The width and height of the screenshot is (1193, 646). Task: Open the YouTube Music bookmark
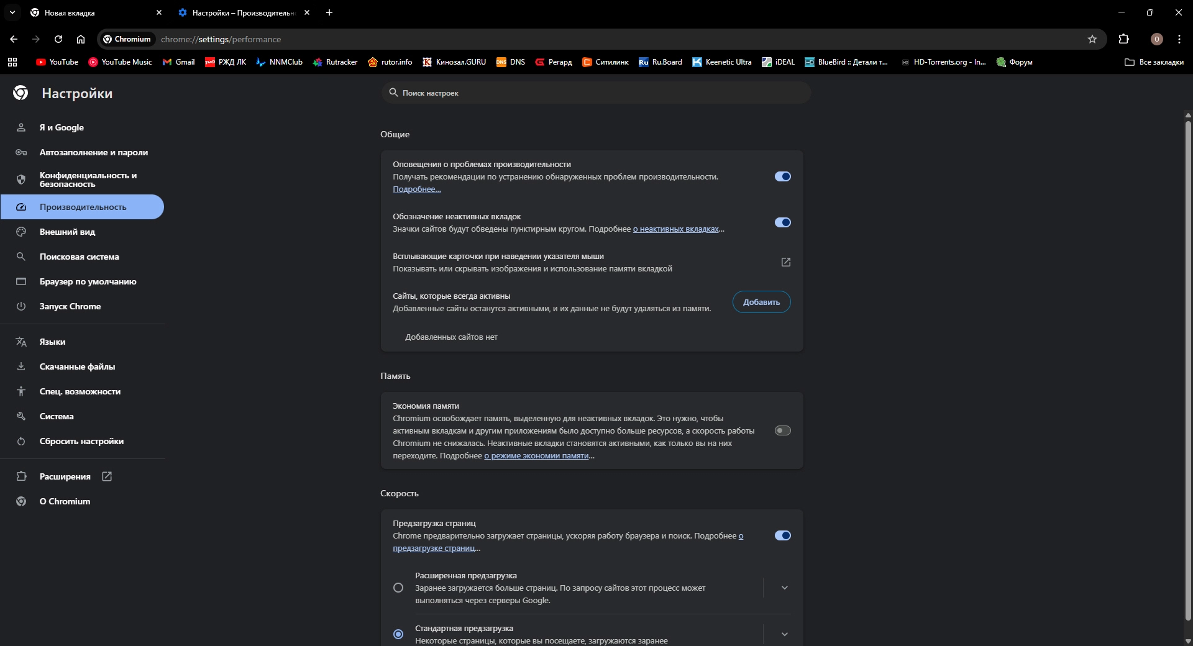tap(120, 62)
